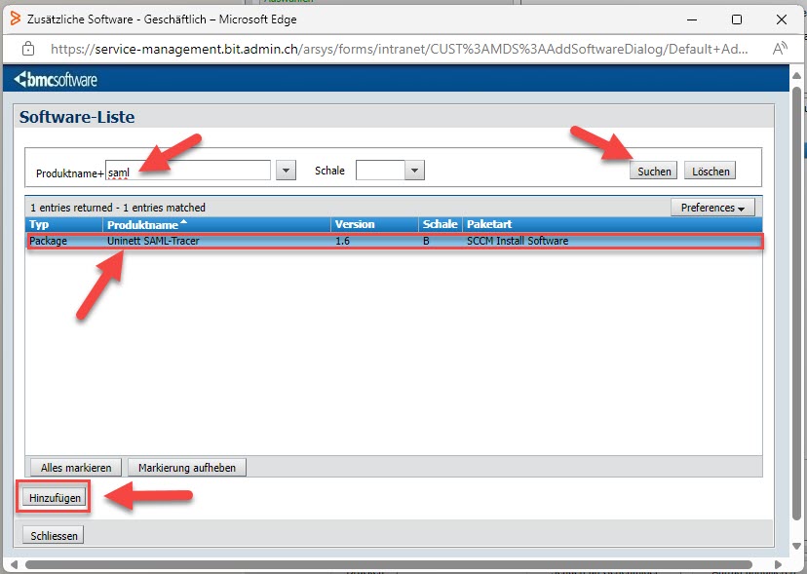Screen dimensions: 807x574
Task: Minimize the Edge dialog window
Action: click(692, 19)
